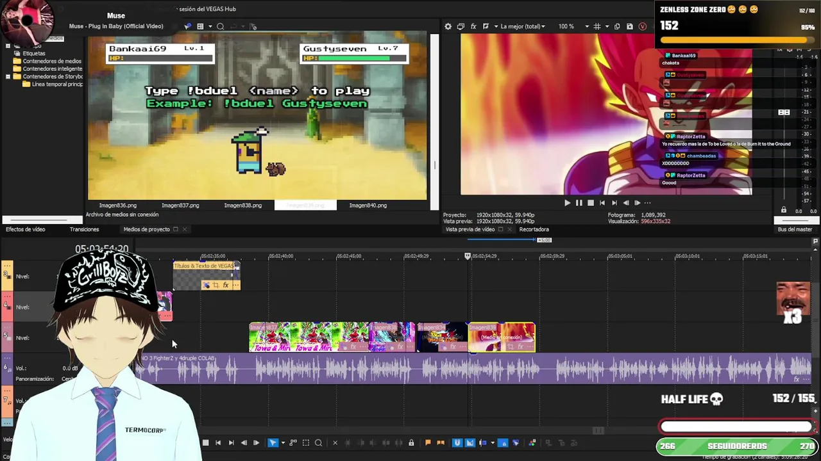Image resolution: width=821 pixels, height=461 pixels.
Task: Open more preview transport options ellipsis
Action: point(648,203)
